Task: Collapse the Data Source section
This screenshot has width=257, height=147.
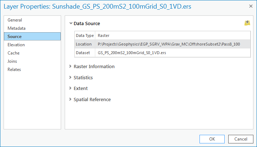Action: [x=71, y=24]
